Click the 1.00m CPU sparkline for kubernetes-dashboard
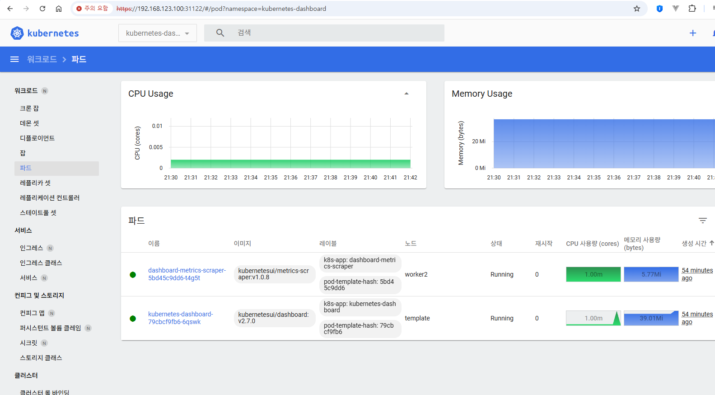Screen dimensions: 715x395 (593, 318)
